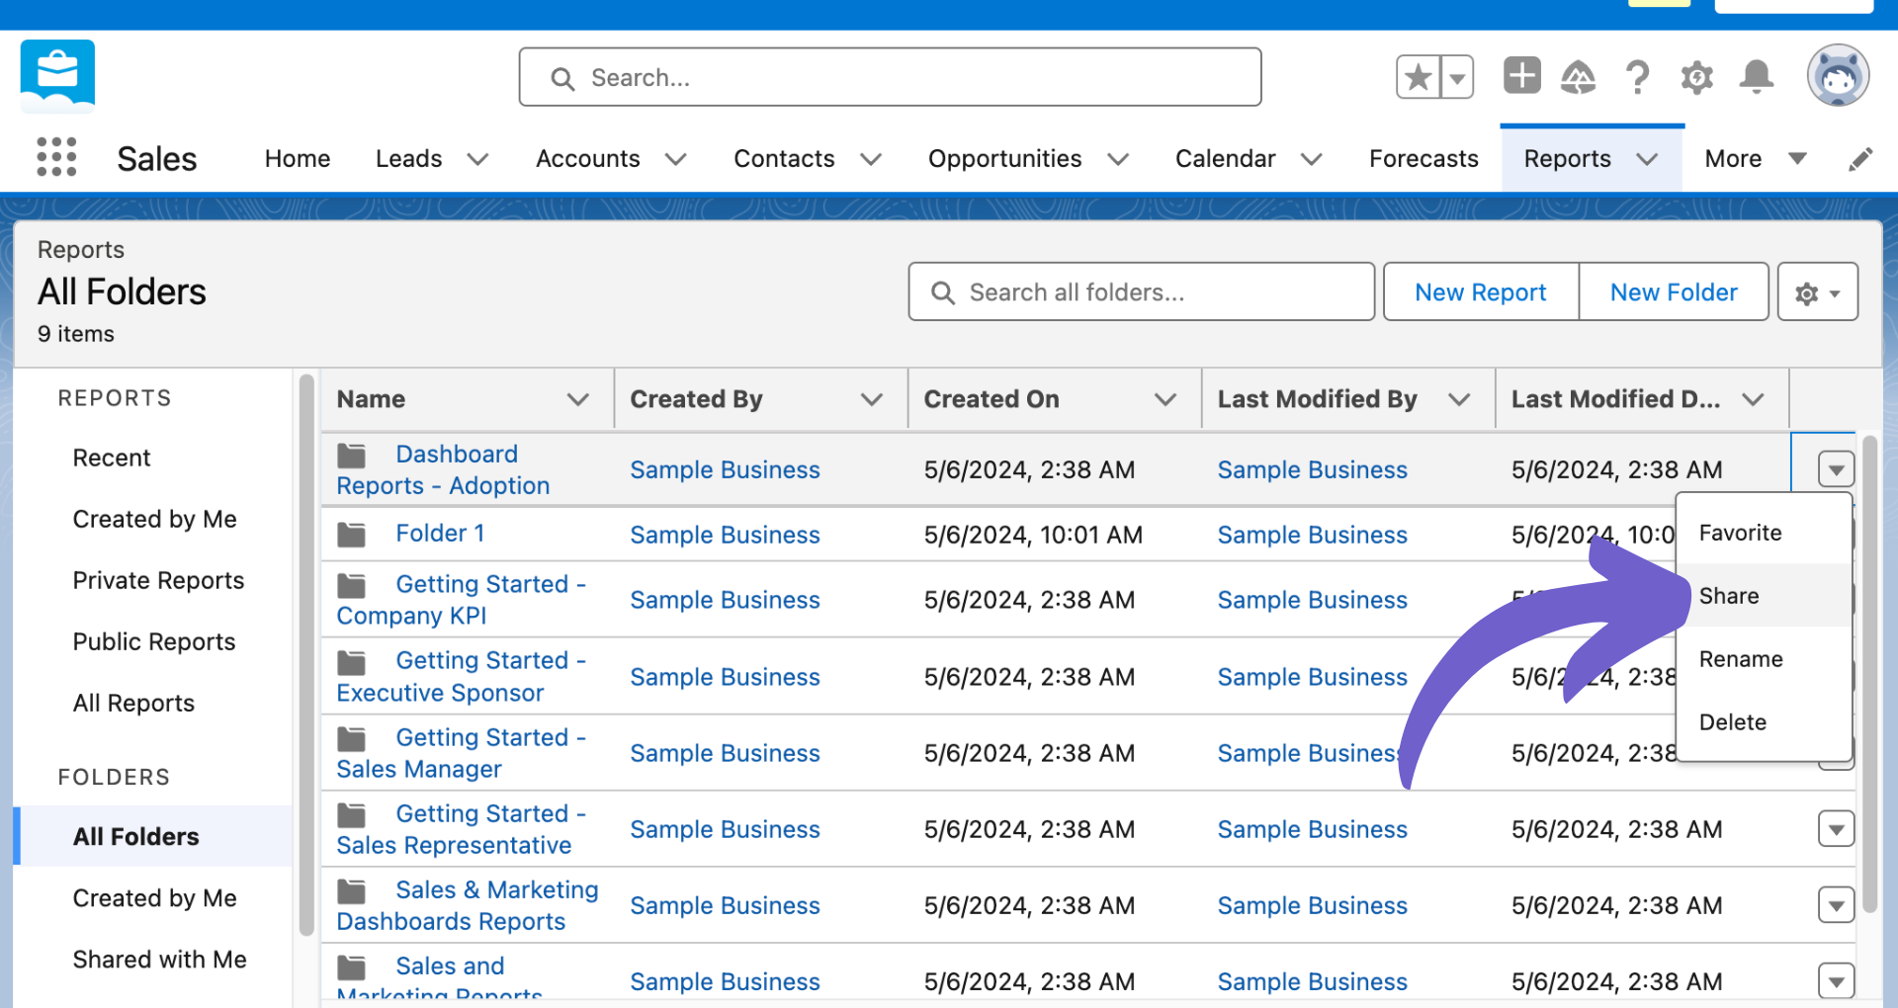Image resolution: width=1898 pixels, height=1008 pixels.
Task: Open the Trailhead guidance icon
Action: click(1579, 77)
